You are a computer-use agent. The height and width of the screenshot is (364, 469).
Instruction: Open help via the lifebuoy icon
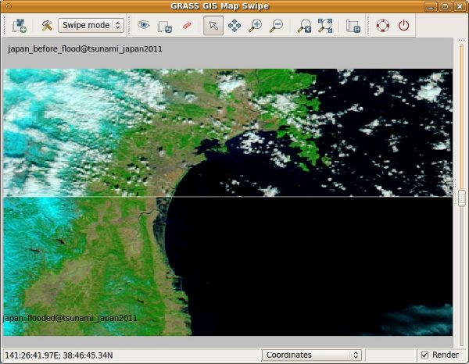coord(382,25)
